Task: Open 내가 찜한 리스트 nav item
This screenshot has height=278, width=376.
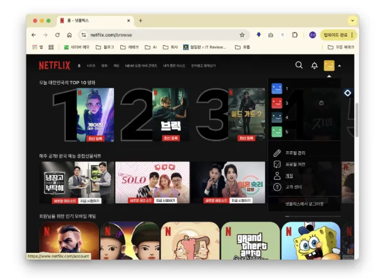Action: click(174, 65)
